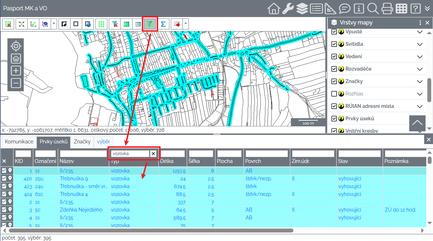
Task: Uncheck the Svítidla layer checkbox
Action: point(334,44)
